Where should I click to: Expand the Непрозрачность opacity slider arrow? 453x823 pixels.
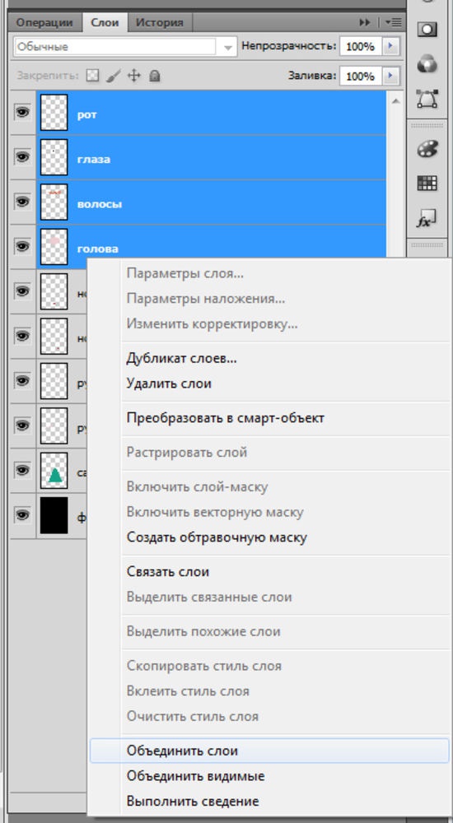[390, 47]
